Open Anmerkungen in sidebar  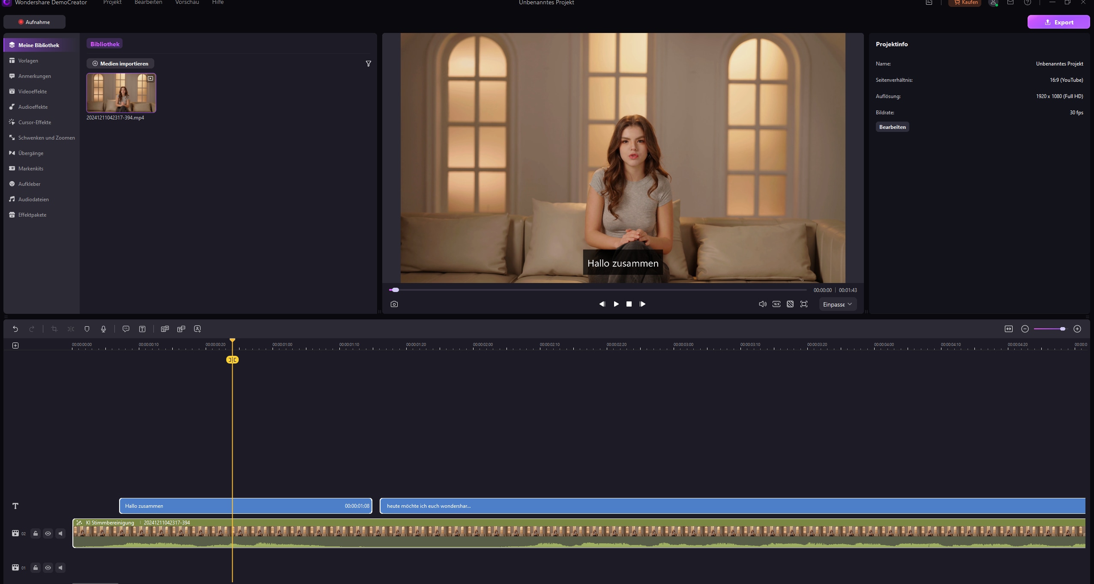click(x=42, y=76)
